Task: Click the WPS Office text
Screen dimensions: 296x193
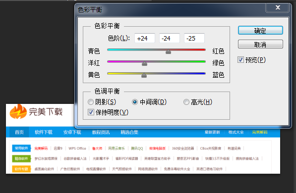Action: pyautogui.click(x=77, y=148)
